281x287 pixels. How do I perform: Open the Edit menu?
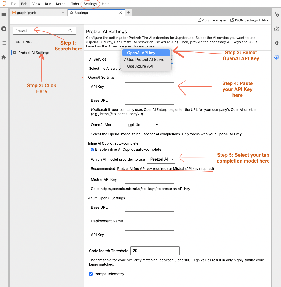24,4
